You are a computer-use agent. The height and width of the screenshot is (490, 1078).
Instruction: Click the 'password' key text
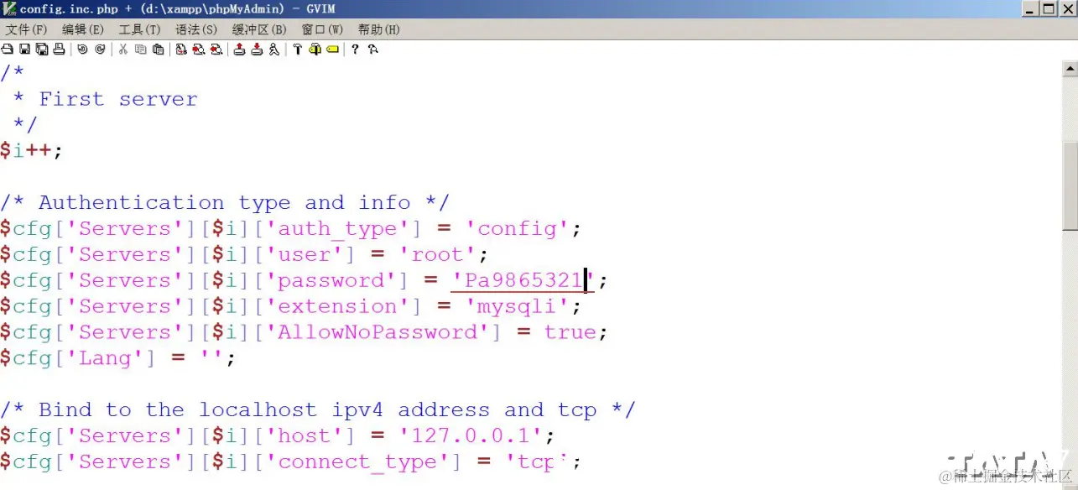click(331, 280)
